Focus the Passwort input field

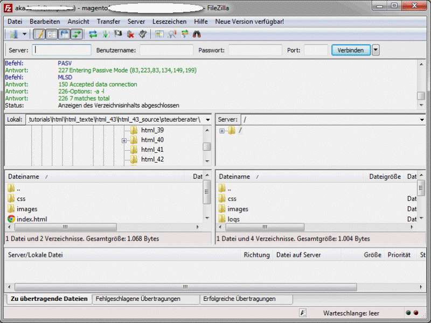click(255, 50)
